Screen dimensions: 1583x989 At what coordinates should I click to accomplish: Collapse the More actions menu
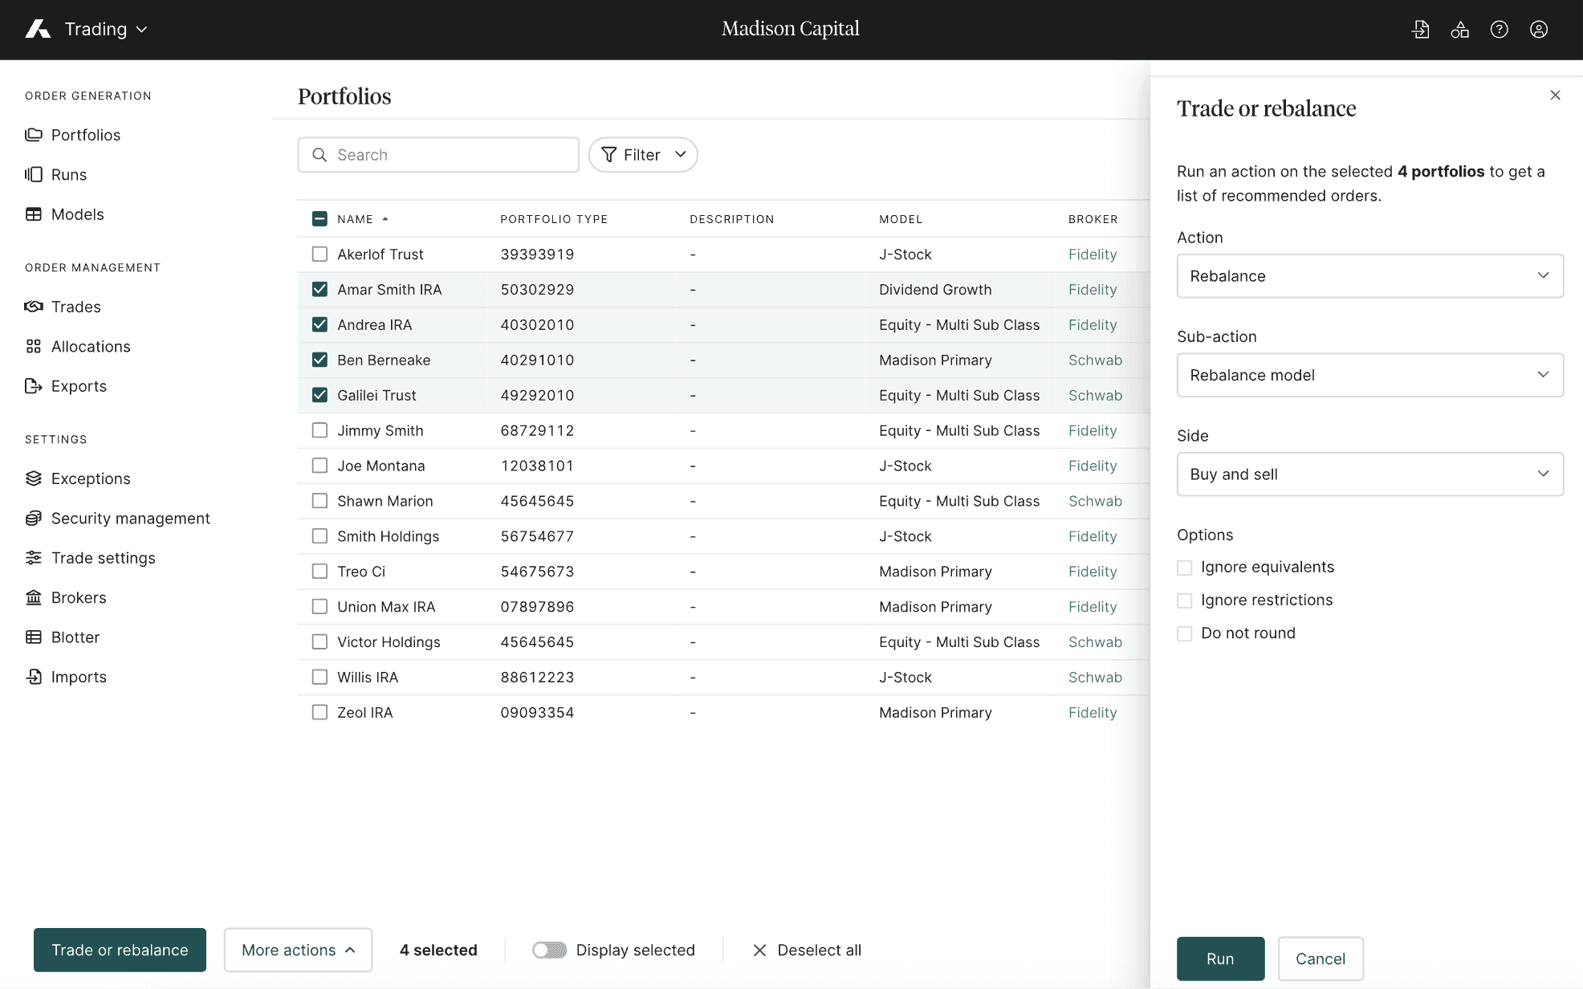pos(298,950)
